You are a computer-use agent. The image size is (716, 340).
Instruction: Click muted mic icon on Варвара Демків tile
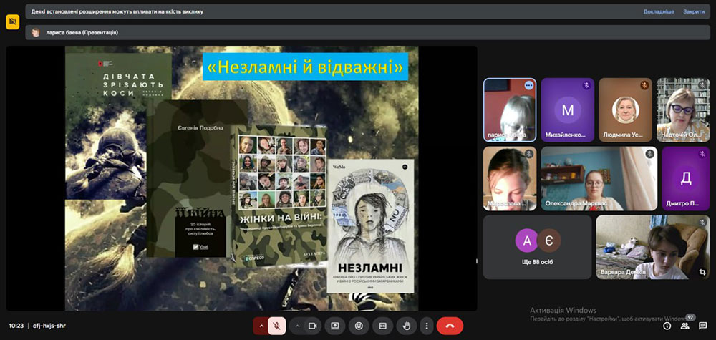(702, 223)
